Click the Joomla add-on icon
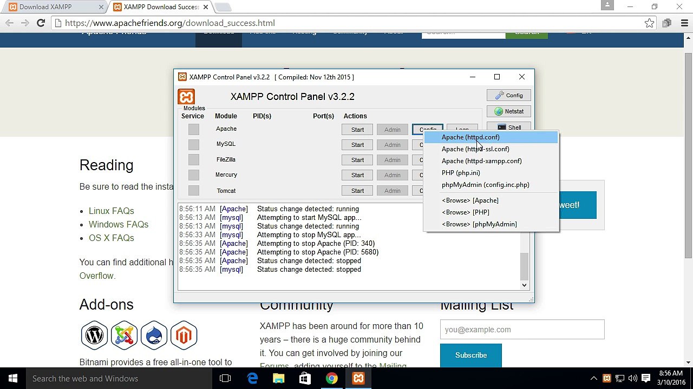 coord(125,335)
